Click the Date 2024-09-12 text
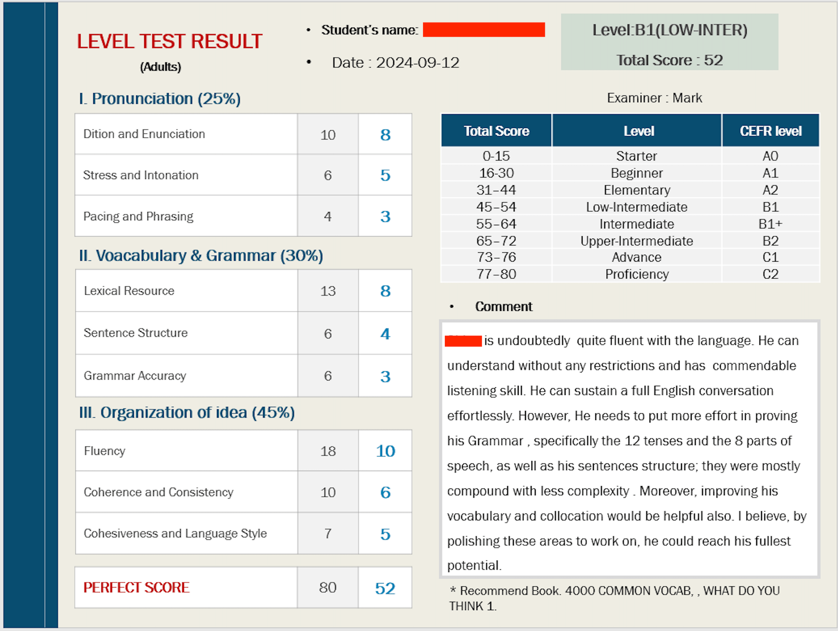 (395, 62)
